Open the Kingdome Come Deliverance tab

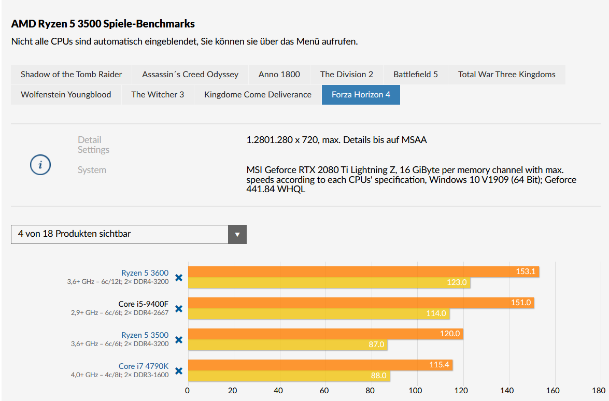click(x=258, y=94)
